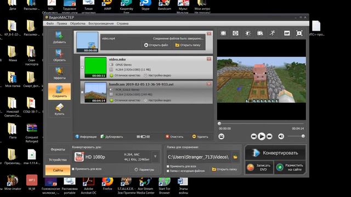Click the film strip icon above preview
The width and height of the screenshot is (351, 197).
click(x=223, y=33)
